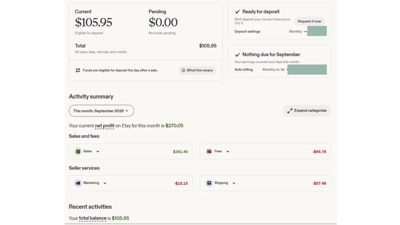Image resolution: width=400 pixels, height=225 pixels.
Task: Open Deposit settings
Action: tap(247, 32)
